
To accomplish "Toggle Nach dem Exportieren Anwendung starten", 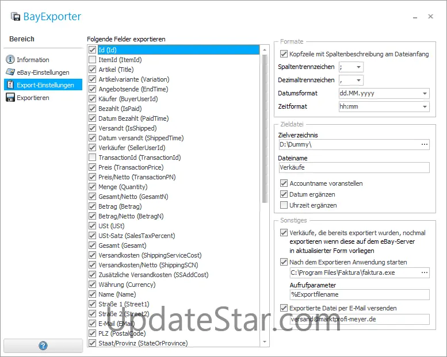I will [x=284, y=262].
